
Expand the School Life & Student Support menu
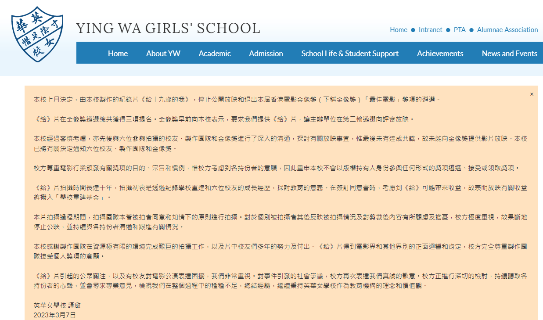coord(349,53)
